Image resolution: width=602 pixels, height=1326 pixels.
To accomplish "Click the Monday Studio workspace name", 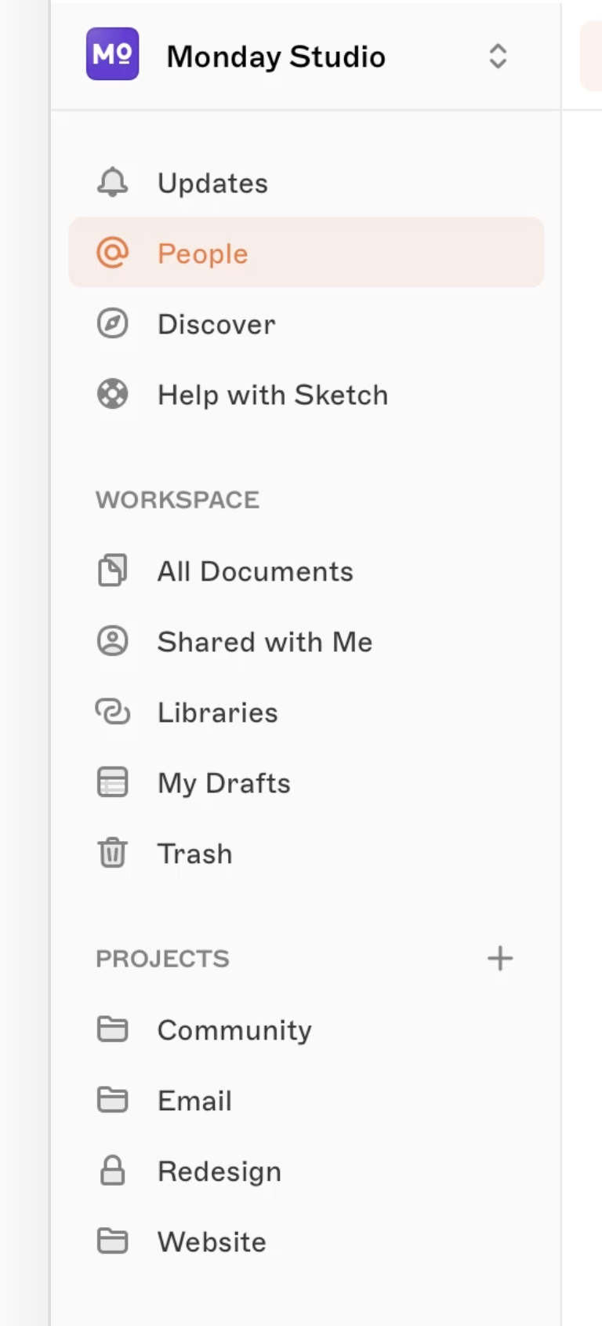I will click(276, 56).
